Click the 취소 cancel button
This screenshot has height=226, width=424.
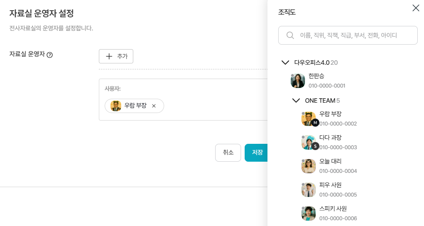228,153
